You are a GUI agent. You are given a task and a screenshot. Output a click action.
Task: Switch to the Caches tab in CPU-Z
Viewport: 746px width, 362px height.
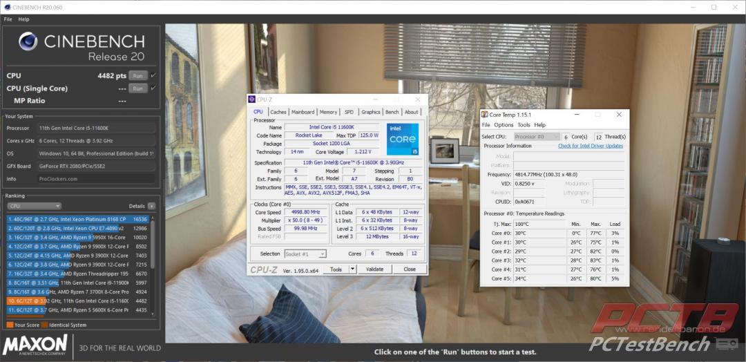point(278,112)
